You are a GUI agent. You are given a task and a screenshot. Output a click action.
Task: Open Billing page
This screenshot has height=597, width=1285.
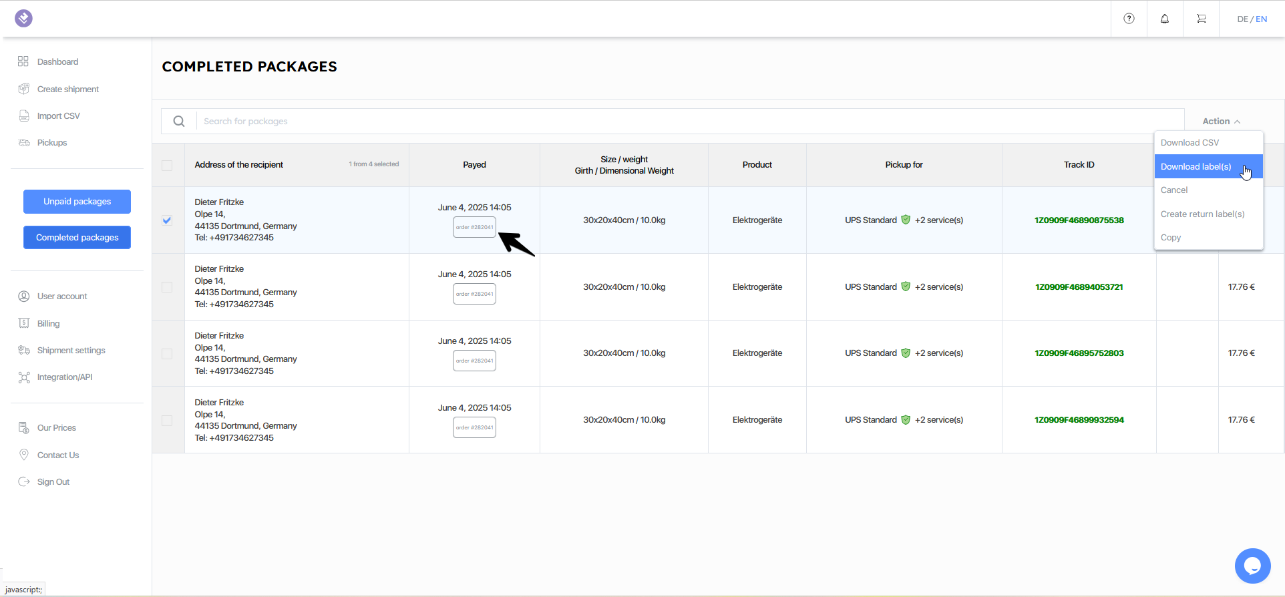pyautogui.click(x=48, y=323)
